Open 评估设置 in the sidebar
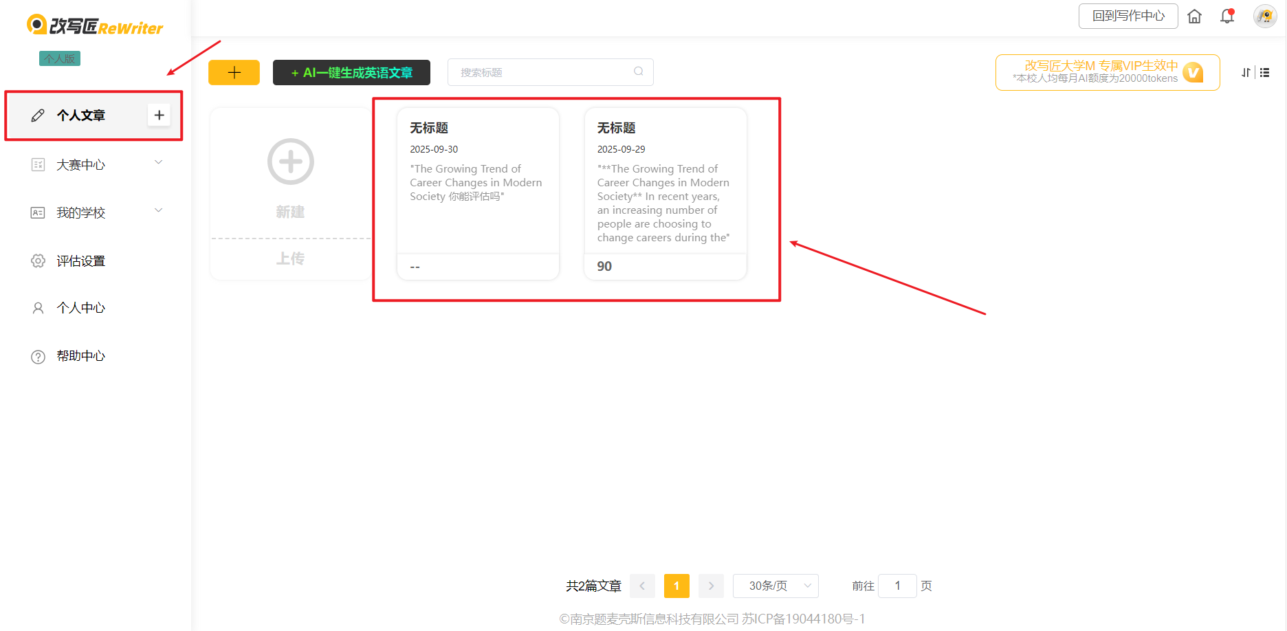1287x631 pixels. point(80,261)
